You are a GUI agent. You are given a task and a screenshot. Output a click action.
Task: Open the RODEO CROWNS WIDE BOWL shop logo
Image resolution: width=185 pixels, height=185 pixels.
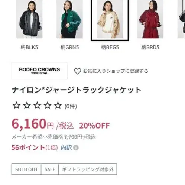[x=39, y=71]
